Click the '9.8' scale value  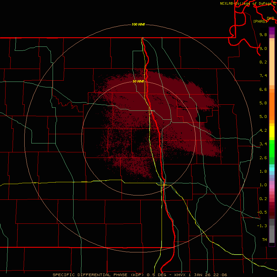coord(263,34)
